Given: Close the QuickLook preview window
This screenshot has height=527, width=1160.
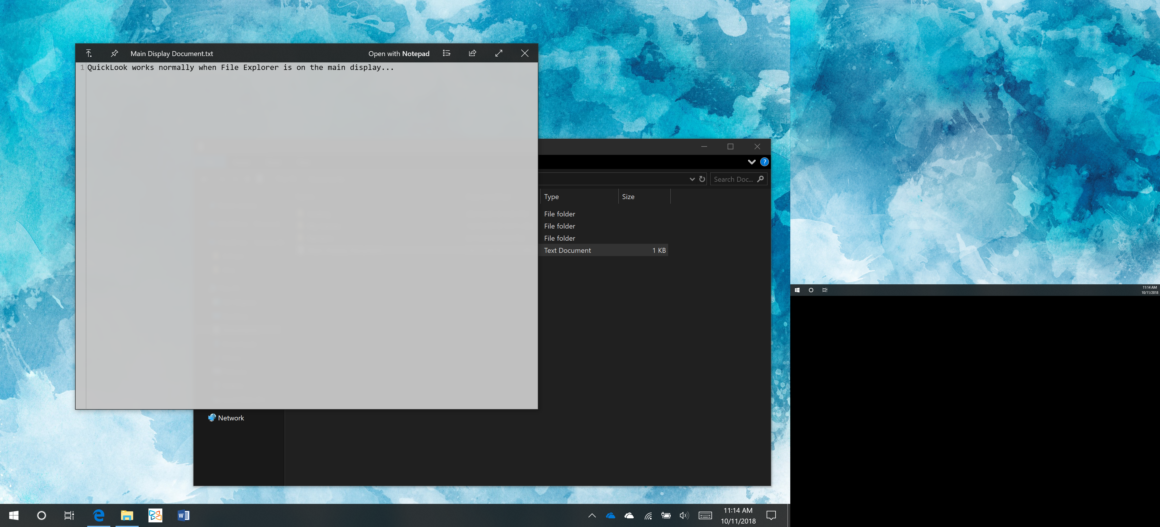Looking at the screenshot, I should pos(525,53).
